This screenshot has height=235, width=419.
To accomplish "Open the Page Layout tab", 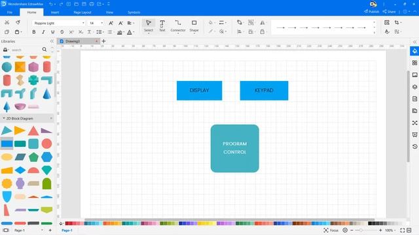I will pos(82,12).
